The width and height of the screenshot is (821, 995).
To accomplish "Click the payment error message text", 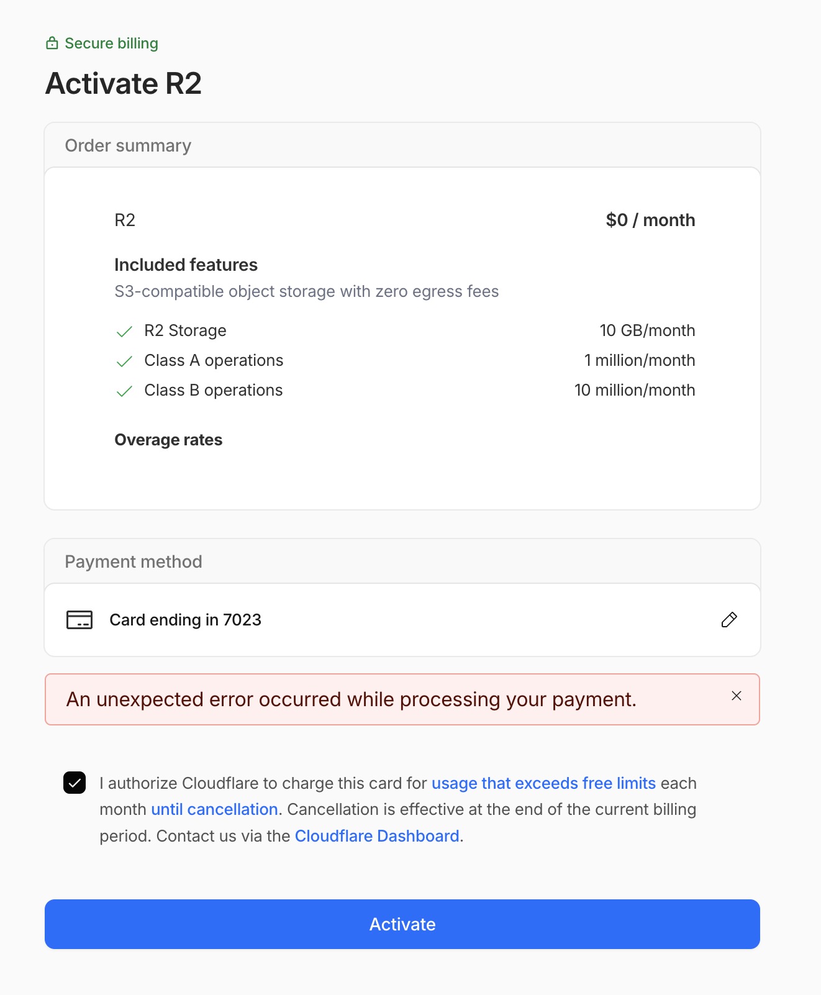I will 352,699.
